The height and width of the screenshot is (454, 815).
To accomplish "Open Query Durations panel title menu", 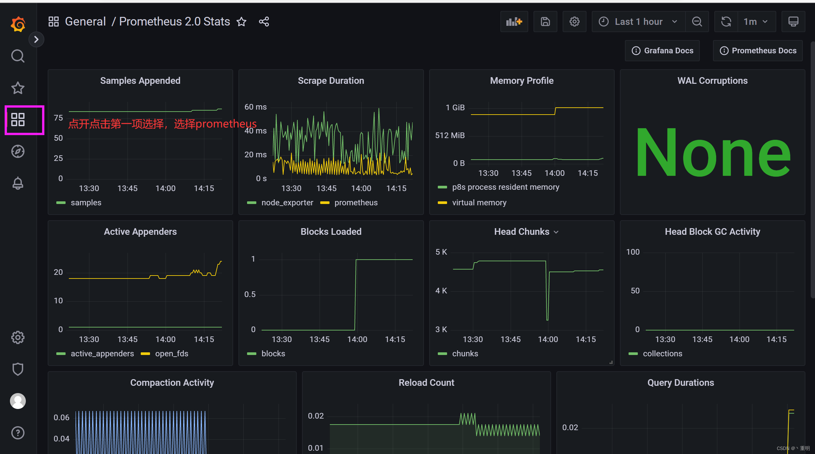I will pyautogui.click(x=681, y=382).
